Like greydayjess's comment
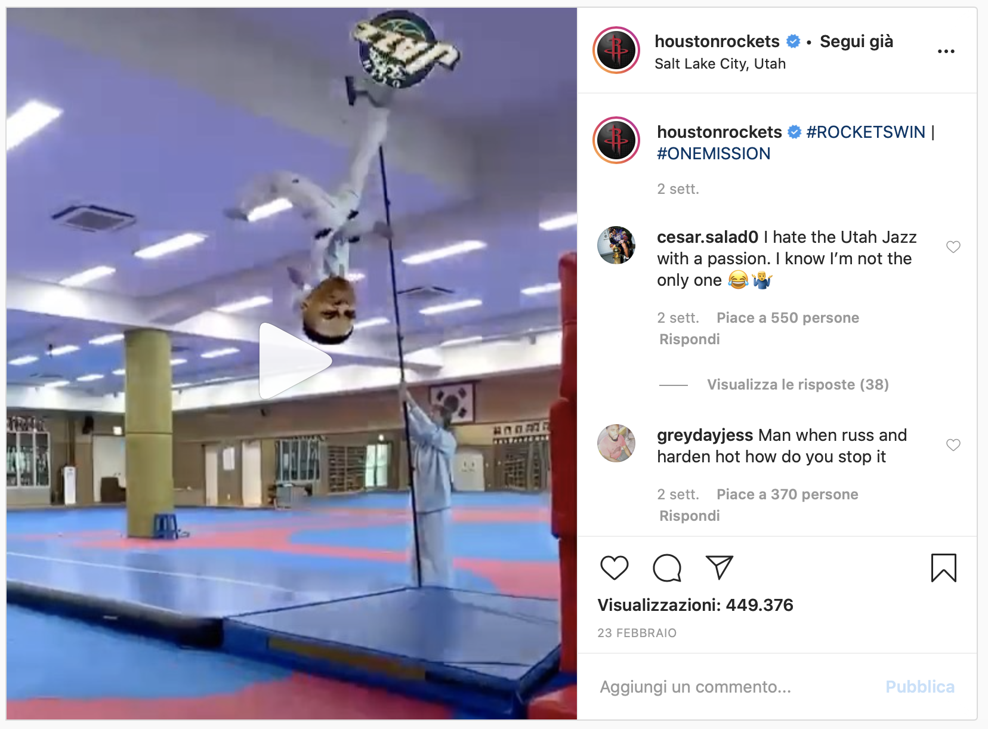988x729 pixels. coord(953,444)
